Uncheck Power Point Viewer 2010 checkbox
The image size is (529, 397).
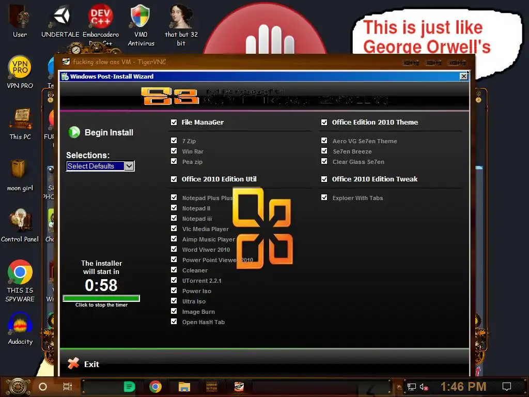pyautogui.click(x=174, y=259)
